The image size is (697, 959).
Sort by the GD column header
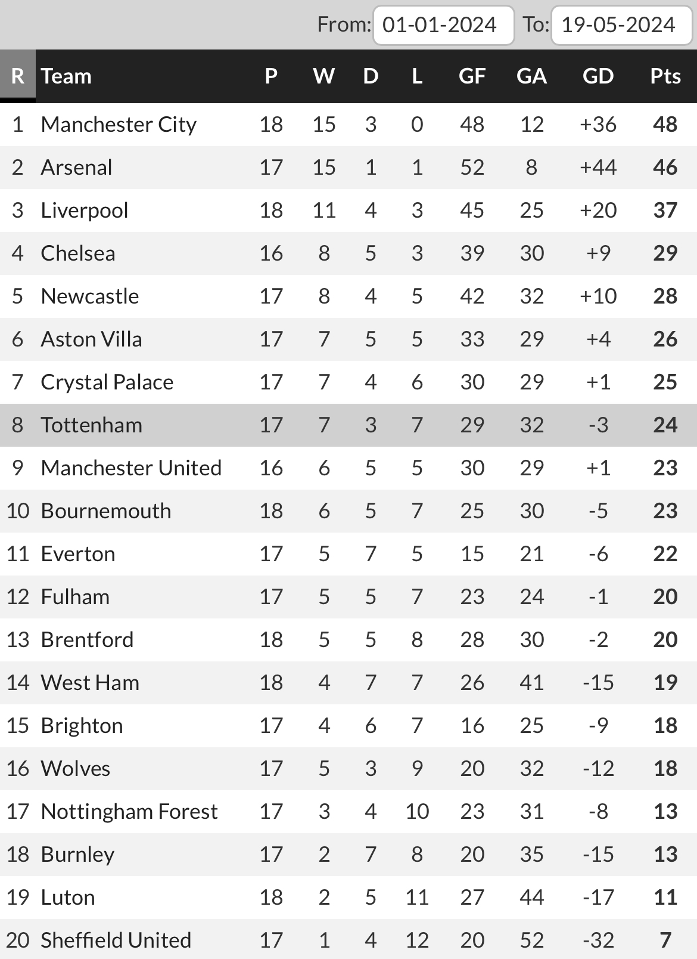click(x=598, y=76)
